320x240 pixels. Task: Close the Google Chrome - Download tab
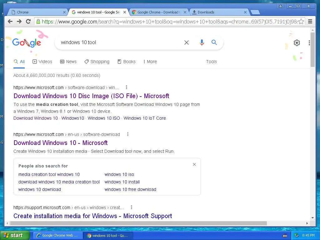click(185, 12)
